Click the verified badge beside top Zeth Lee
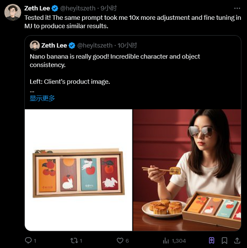 [55, 8]
